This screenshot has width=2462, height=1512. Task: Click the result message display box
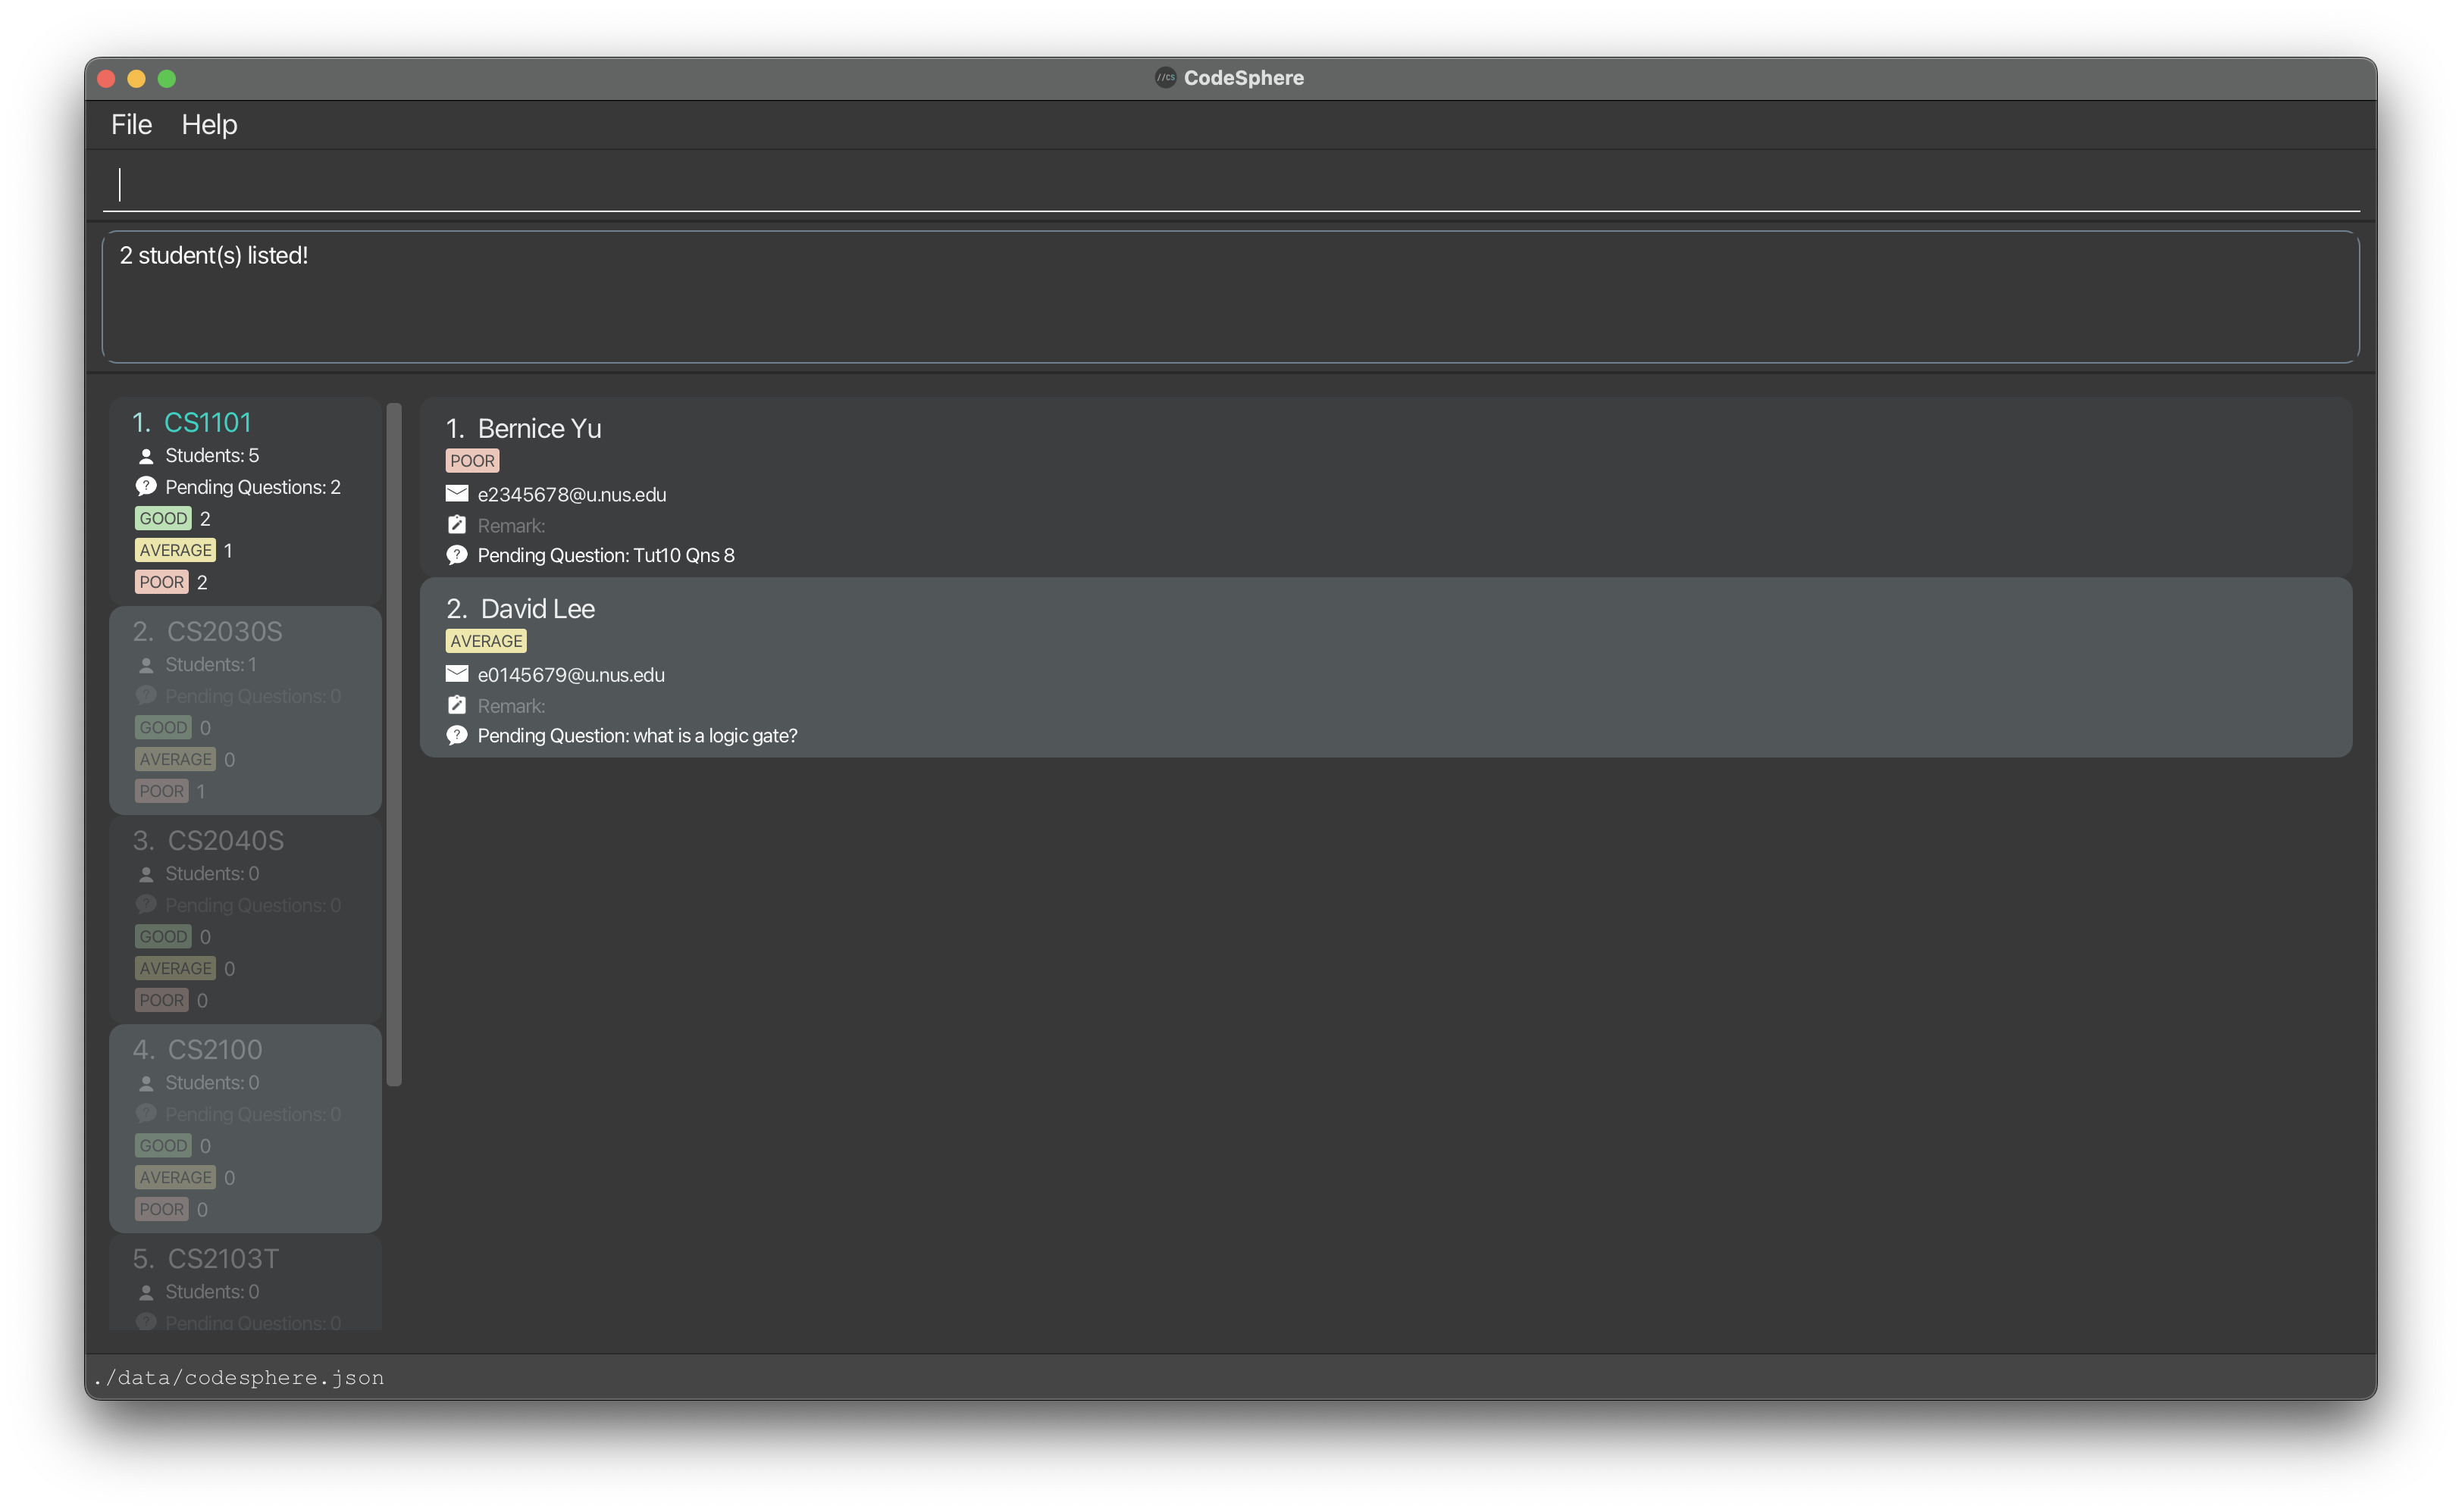(1230, 297)
